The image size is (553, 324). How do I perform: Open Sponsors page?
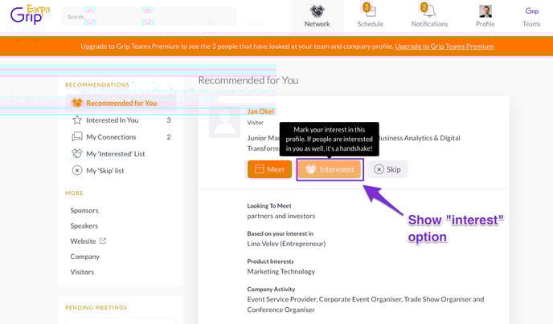click(x=84, y=210)
